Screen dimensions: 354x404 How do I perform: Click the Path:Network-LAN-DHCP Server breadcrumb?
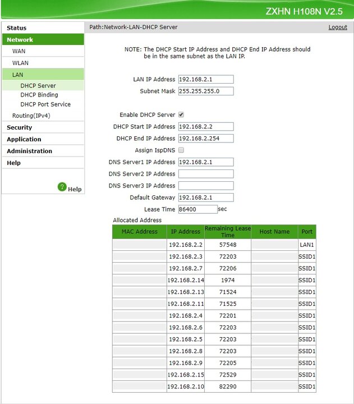[134, 27]
